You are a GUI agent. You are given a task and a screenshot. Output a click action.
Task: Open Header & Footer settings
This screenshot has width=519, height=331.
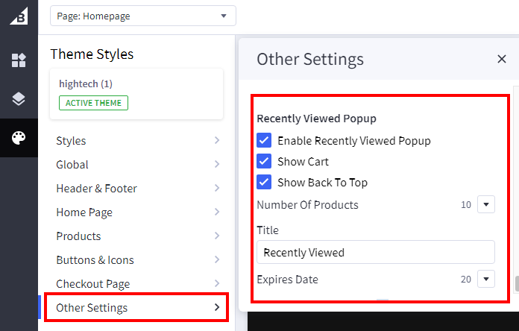138,189
